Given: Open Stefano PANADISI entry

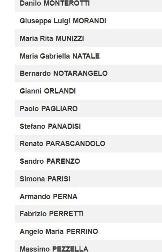Looking at the screenshot, I should [88, 126].
